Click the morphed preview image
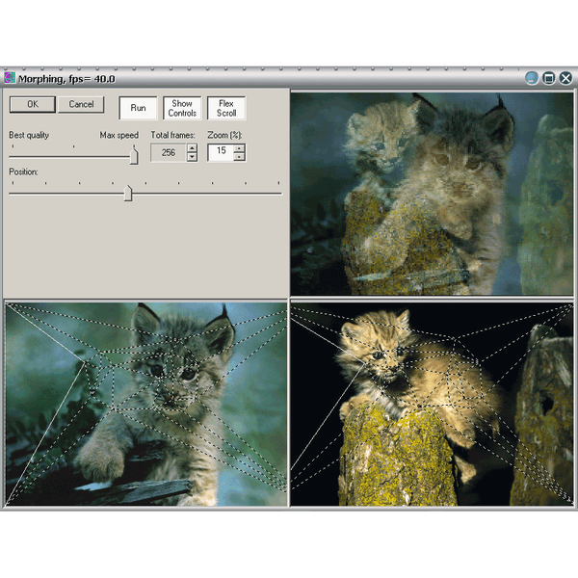Image resolution: width=578 pixels, height=578 pixels. click(432, 194)
